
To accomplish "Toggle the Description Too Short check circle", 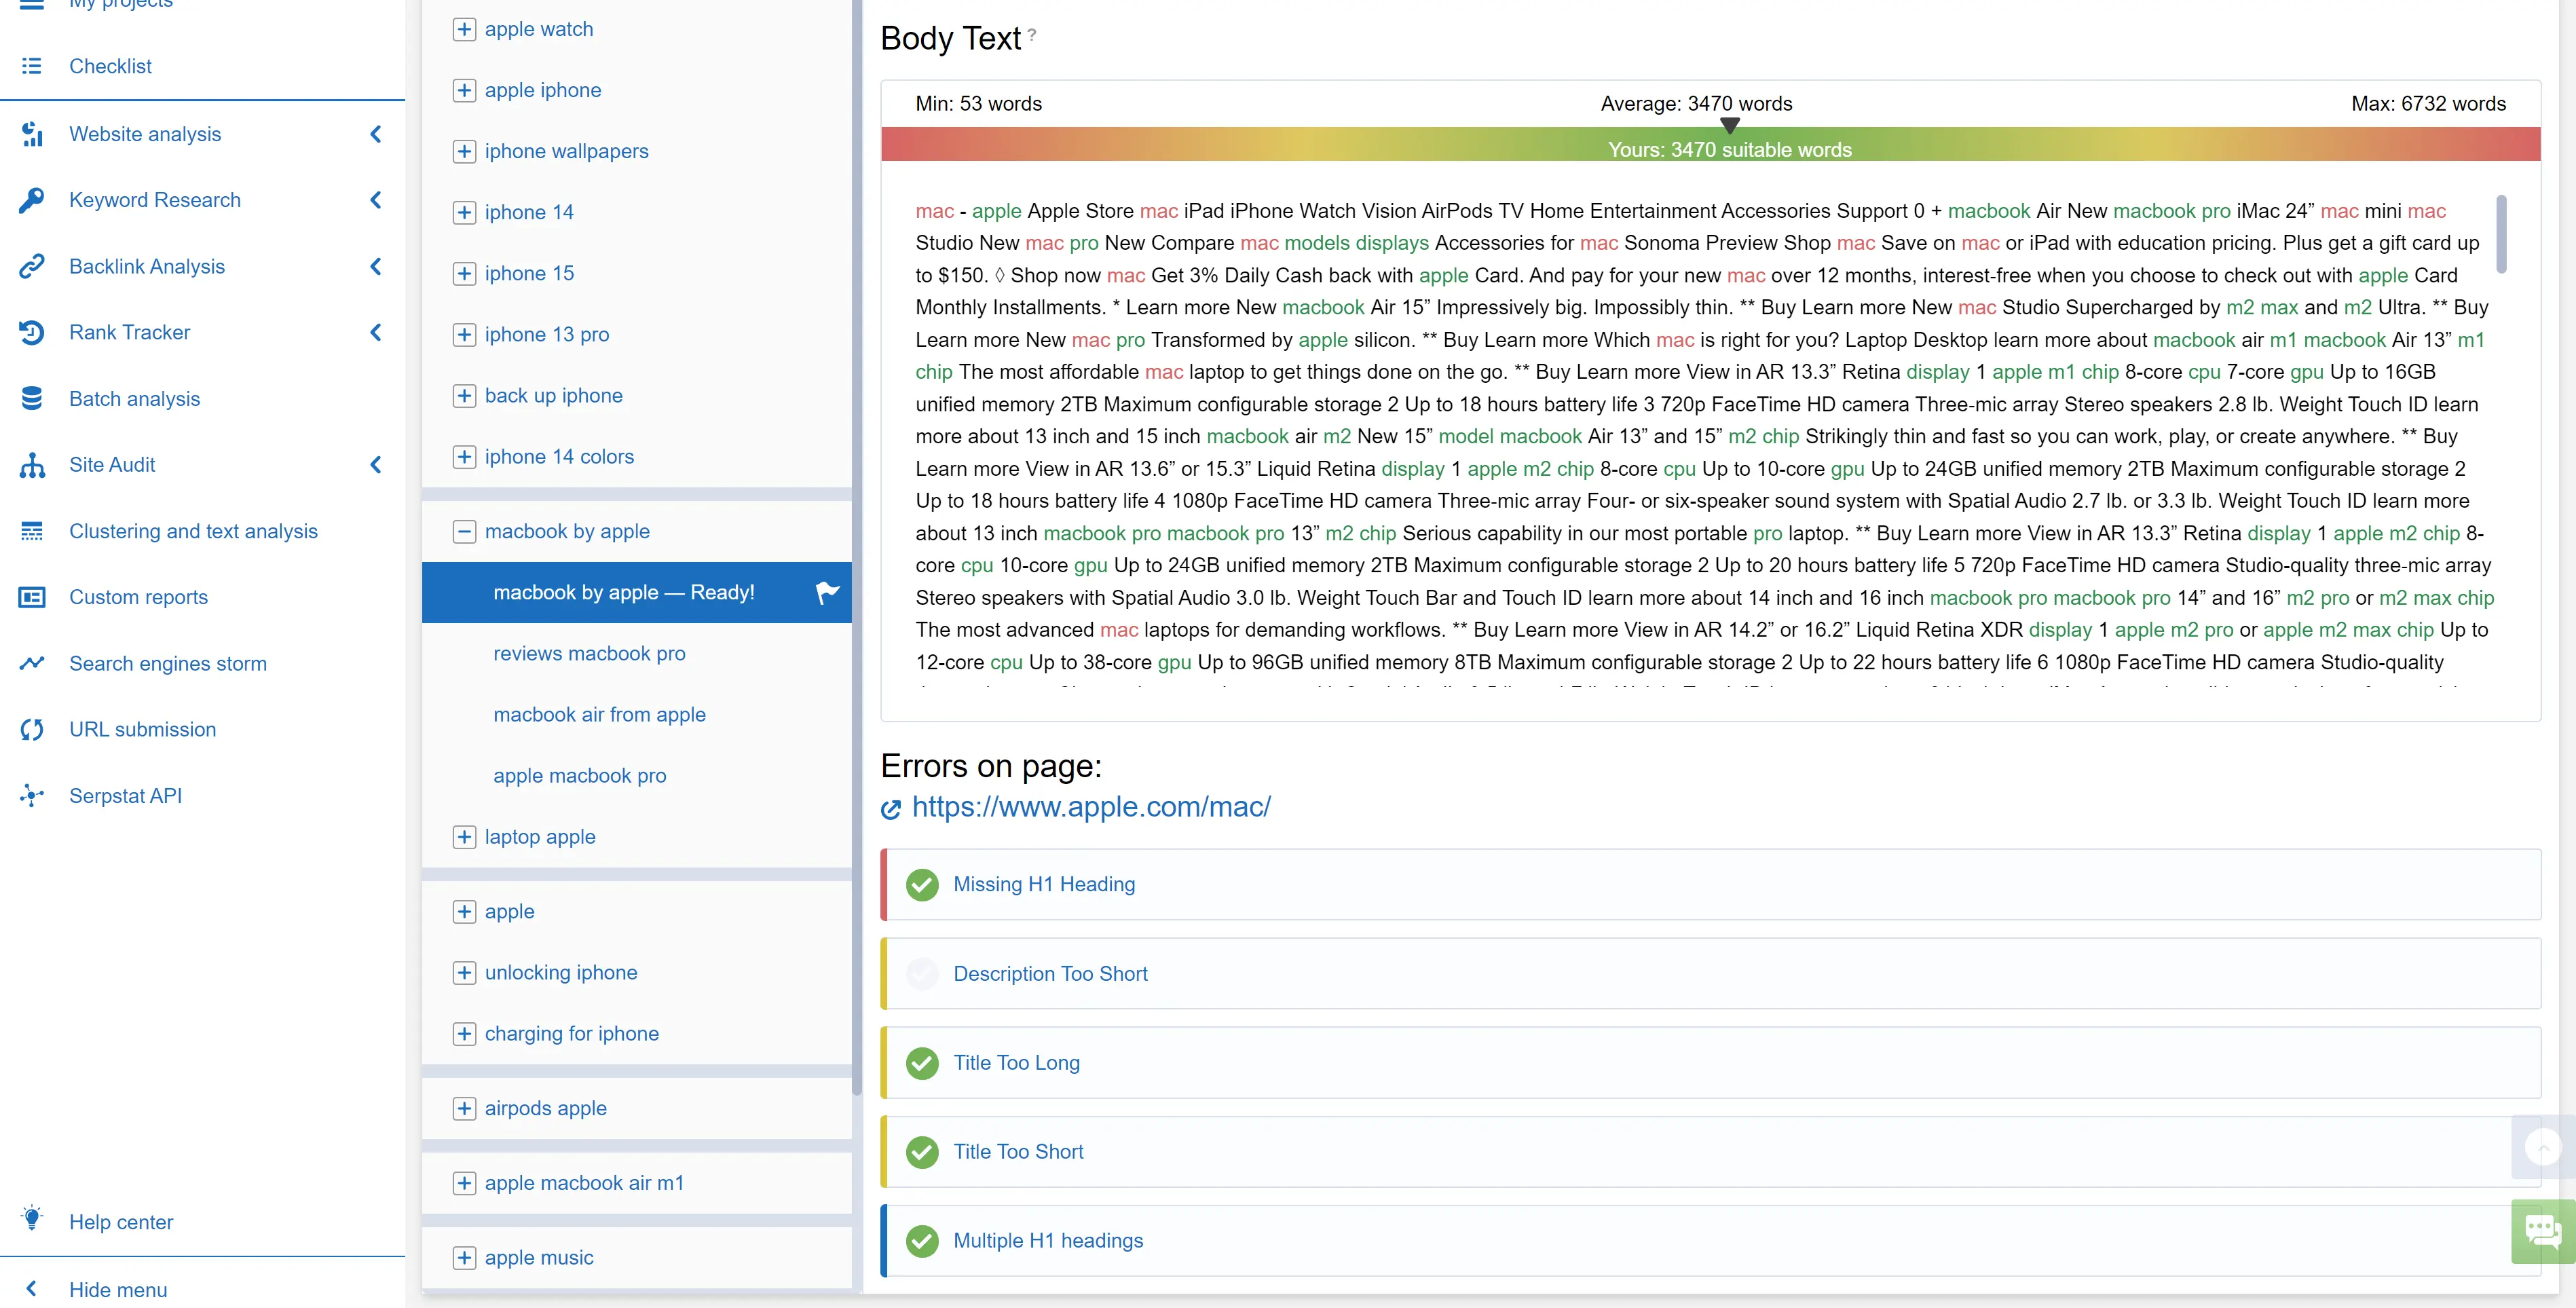I will [x=922, y=973].
